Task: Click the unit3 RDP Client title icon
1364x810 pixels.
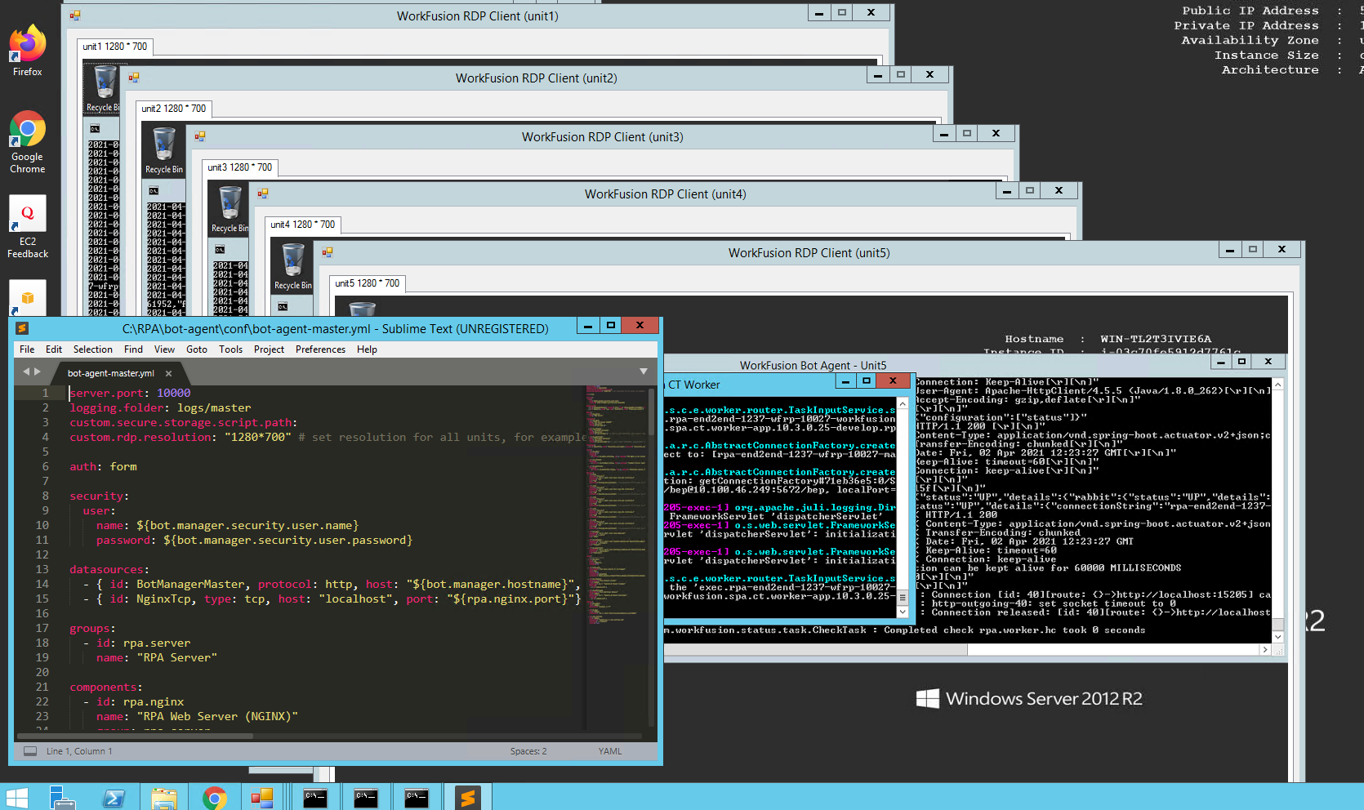Action: pos(199,136)
